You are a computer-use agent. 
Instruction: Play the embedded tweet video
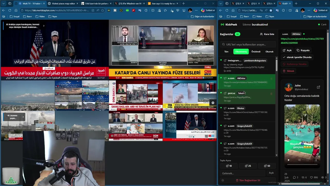288,160
